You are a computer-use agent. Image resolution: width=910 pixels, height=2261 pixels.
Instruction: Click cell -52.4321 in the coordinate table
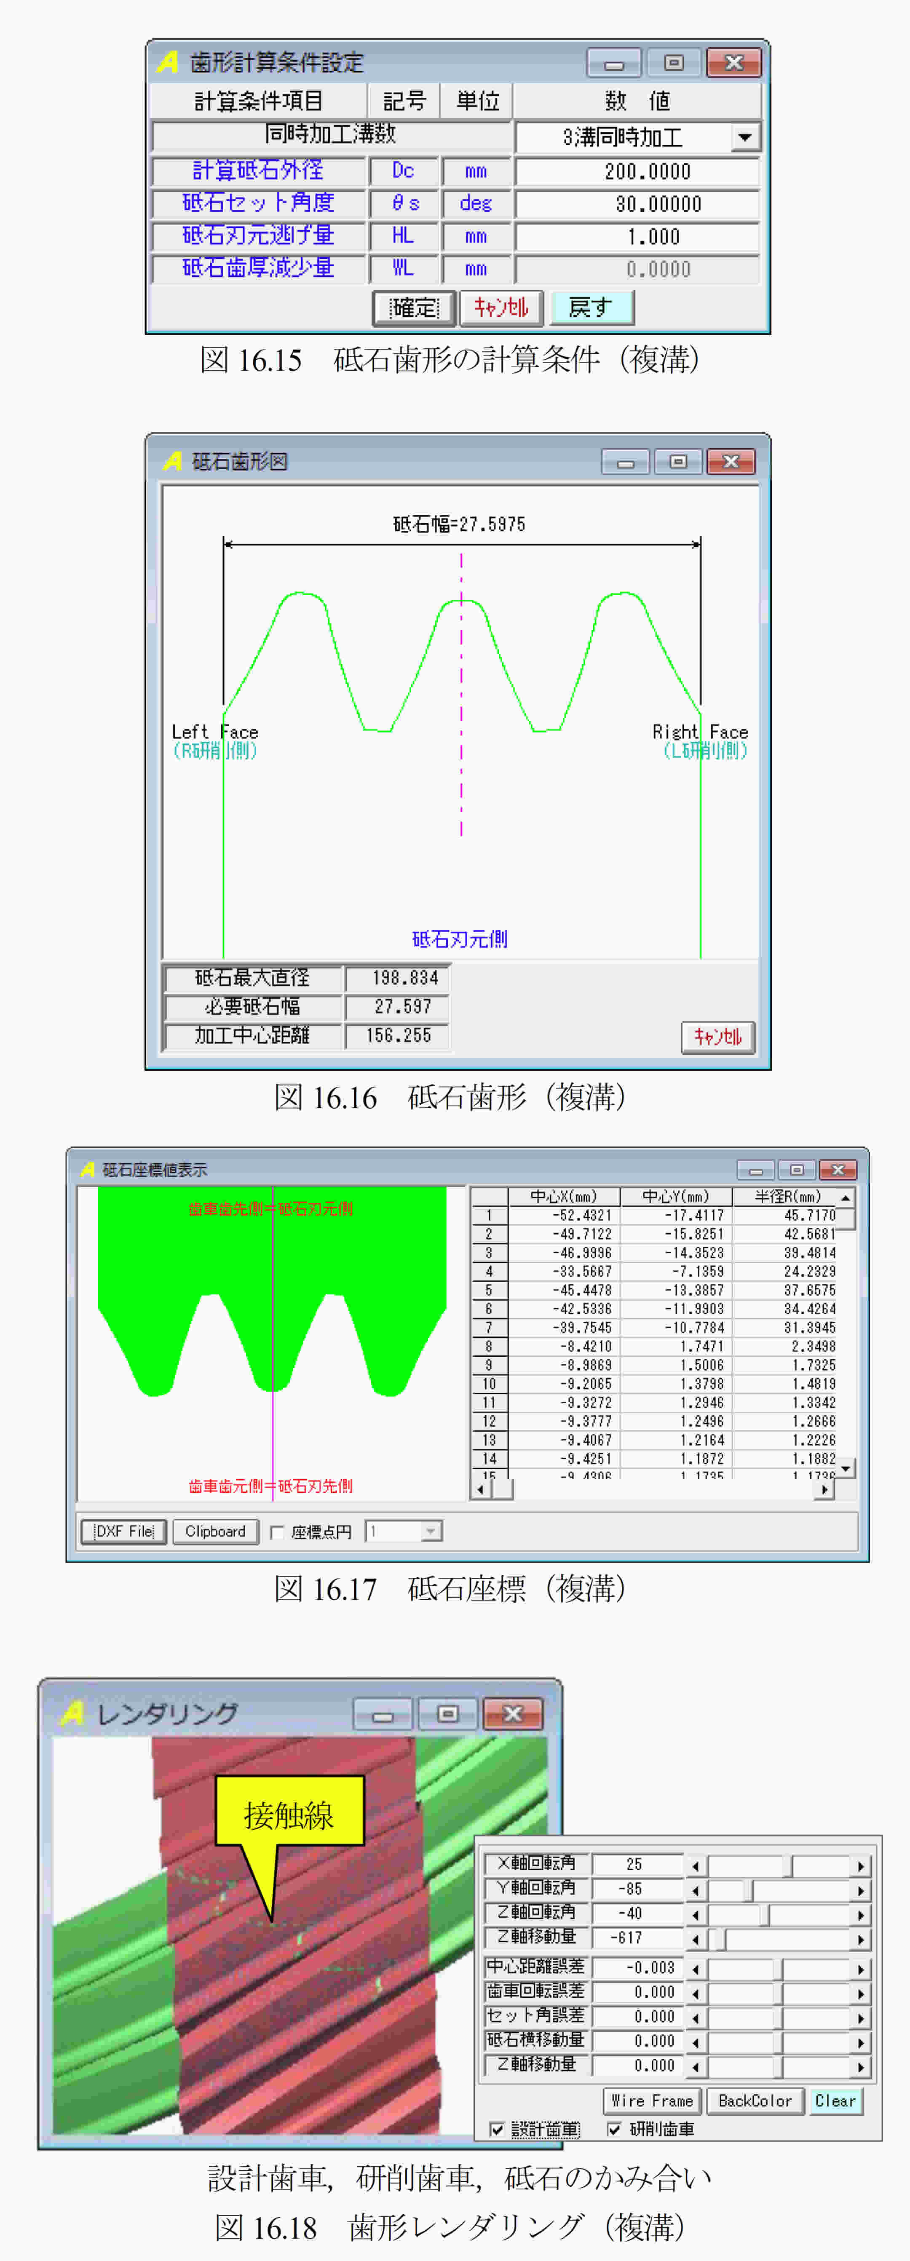(x=564, y=1216)
